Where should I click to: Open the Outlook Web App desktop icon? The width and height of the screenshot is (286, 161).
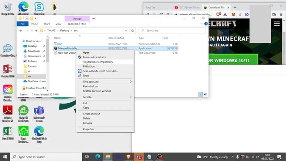coord(39,134)
